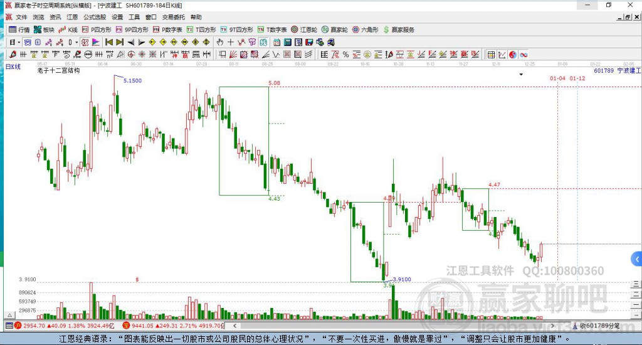Open the 日 period dropdown arrow
The image size is (642, 345).
(x=19, y=42)
